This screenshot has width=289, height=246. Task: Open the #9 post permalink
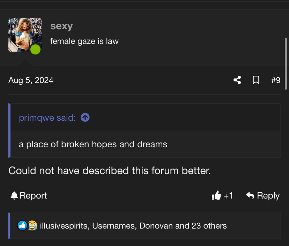click(x=276, y=80)
